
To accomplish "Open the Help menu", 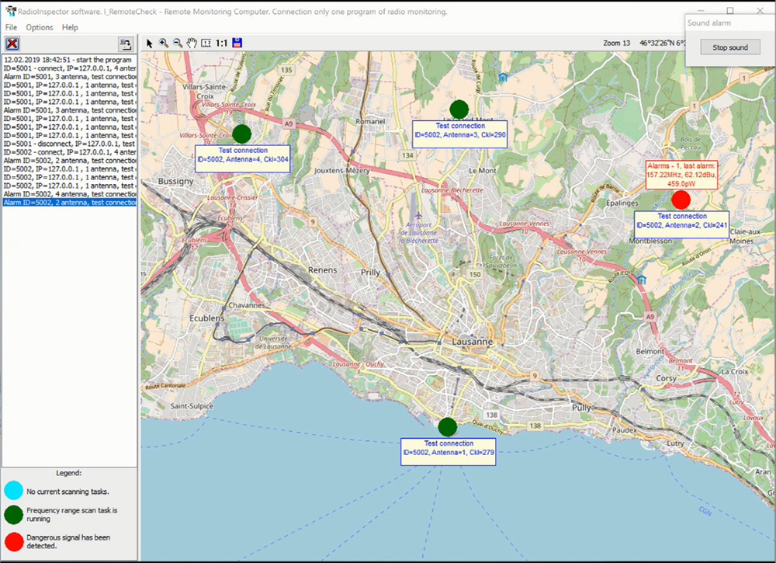I will (x=70, y=27).
